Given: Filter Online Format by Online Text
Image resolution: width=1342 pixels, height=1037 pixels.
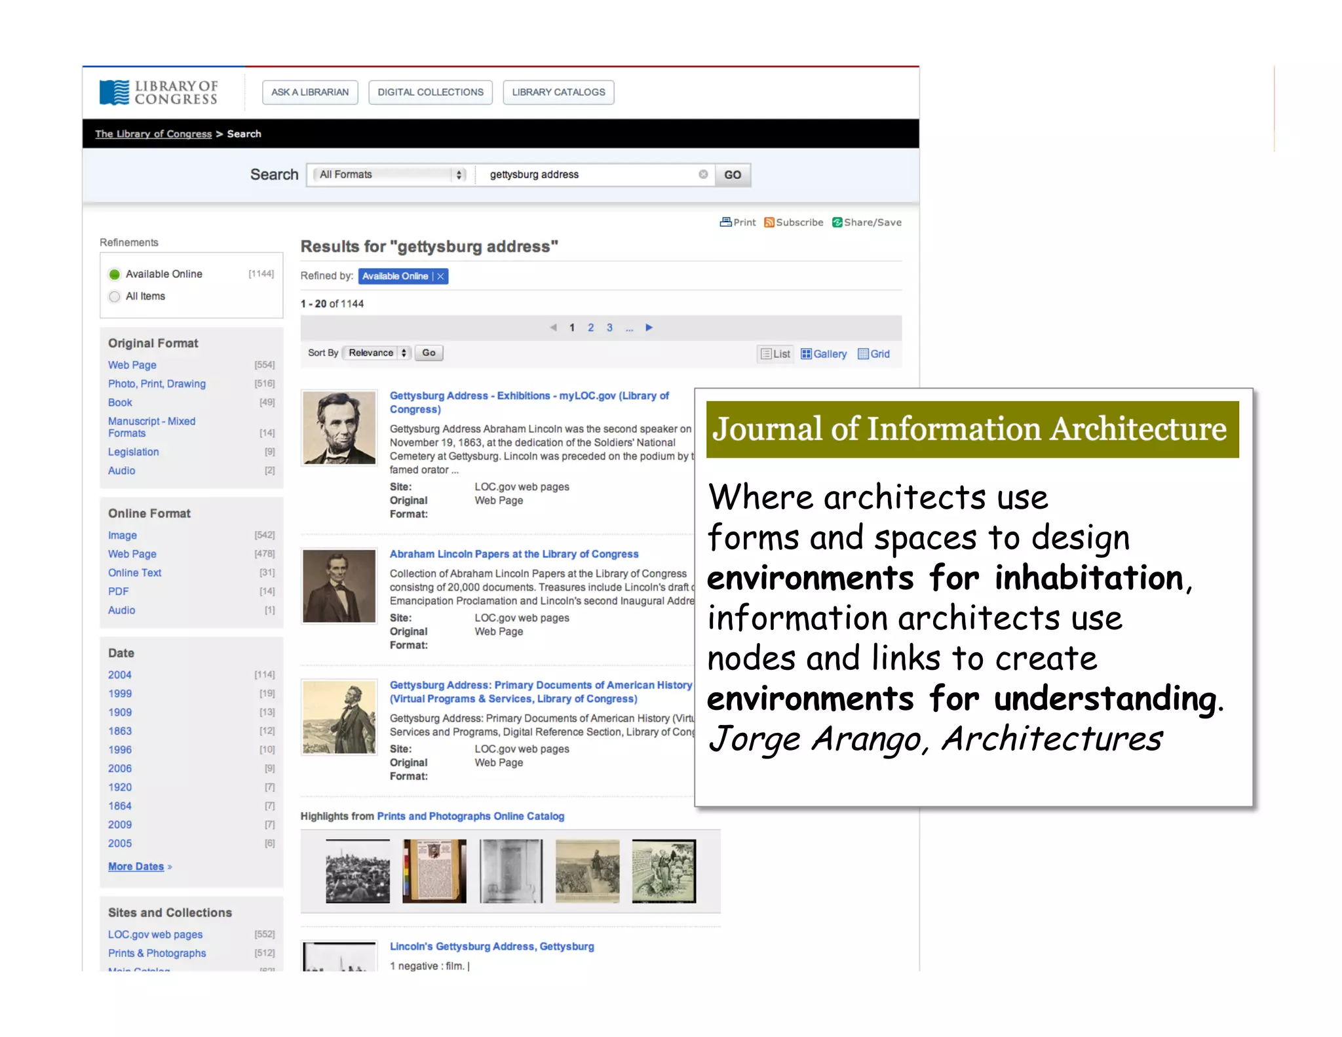Looking at the screenshot, I should [134, 573].
